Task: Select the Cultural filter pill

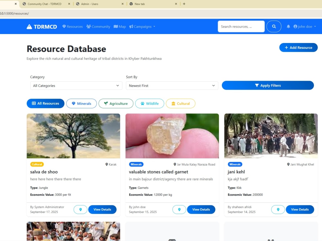Action: coord(181,103)
